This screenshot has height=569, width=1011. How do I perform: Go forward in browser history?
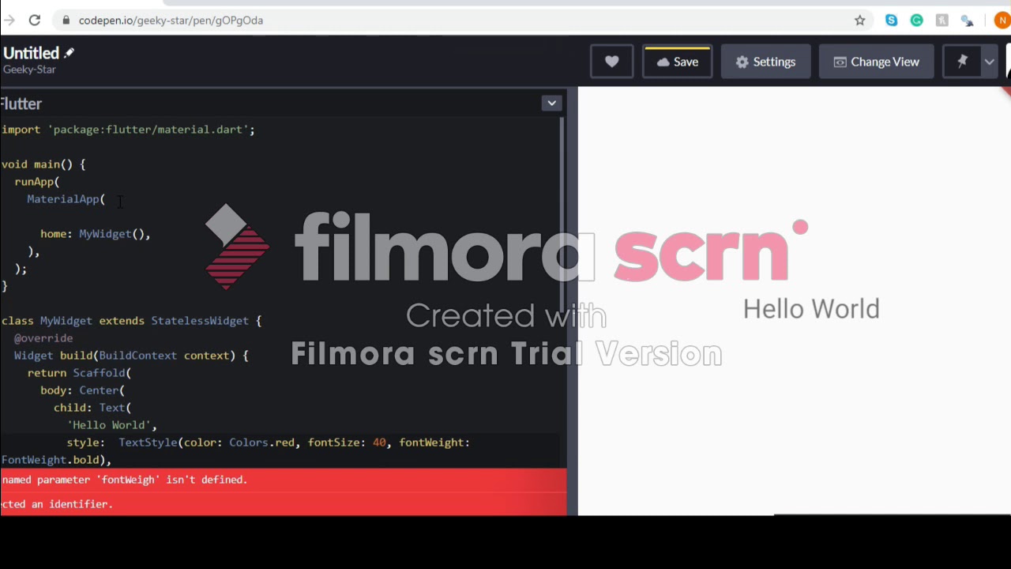(8, 21)
